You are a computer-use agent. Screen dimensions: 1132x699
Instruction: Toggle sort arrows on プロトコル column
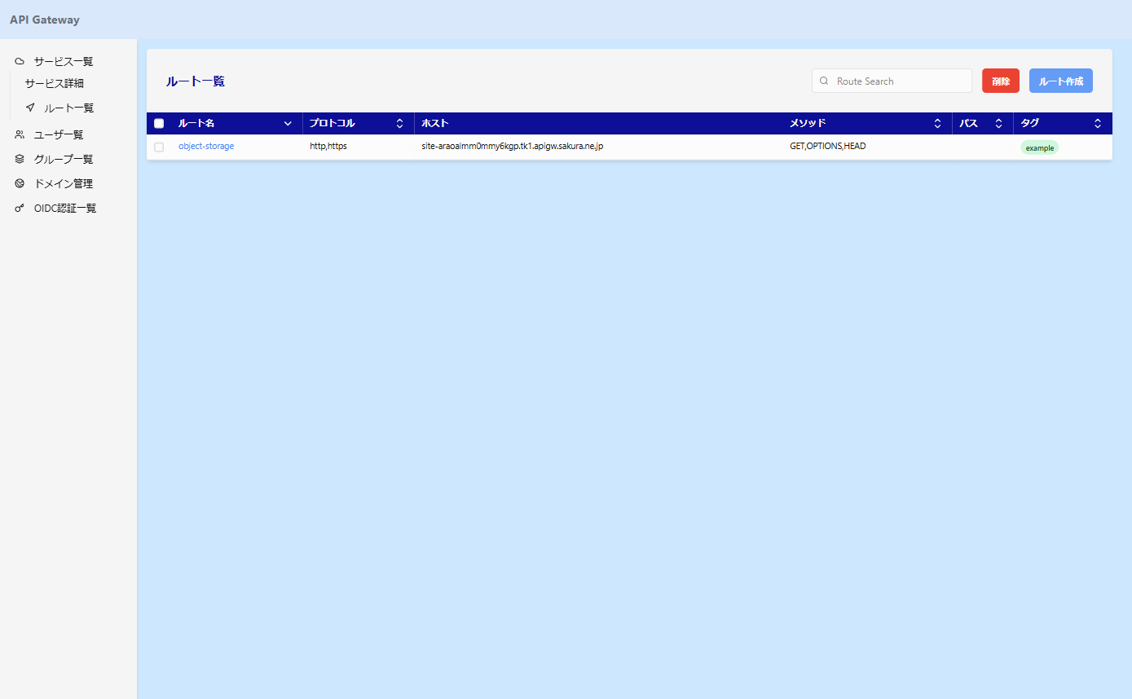(399, 124)
